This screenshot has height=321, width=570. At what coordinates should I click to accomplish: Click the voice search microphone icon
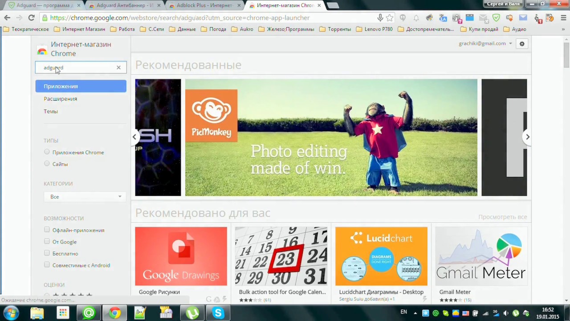click(380, 18)
